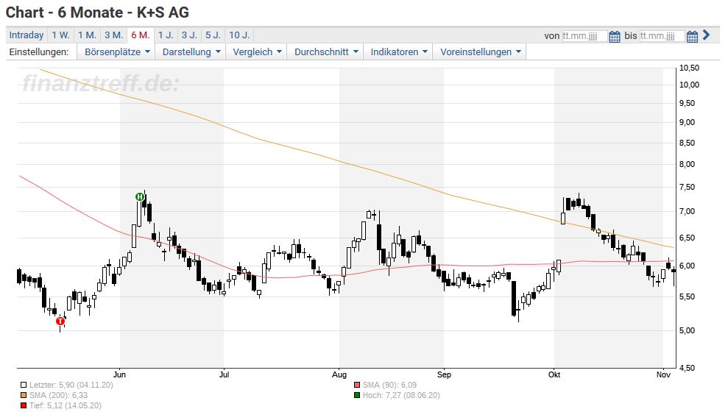The image size is (728, 412).
Task: Click the 'Nov' x-axis label
Action: [663, 374]
